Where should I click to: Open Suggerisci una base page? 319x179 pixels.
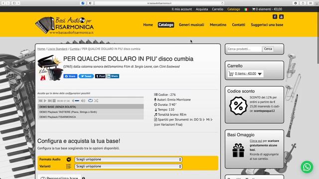[267, 25]
